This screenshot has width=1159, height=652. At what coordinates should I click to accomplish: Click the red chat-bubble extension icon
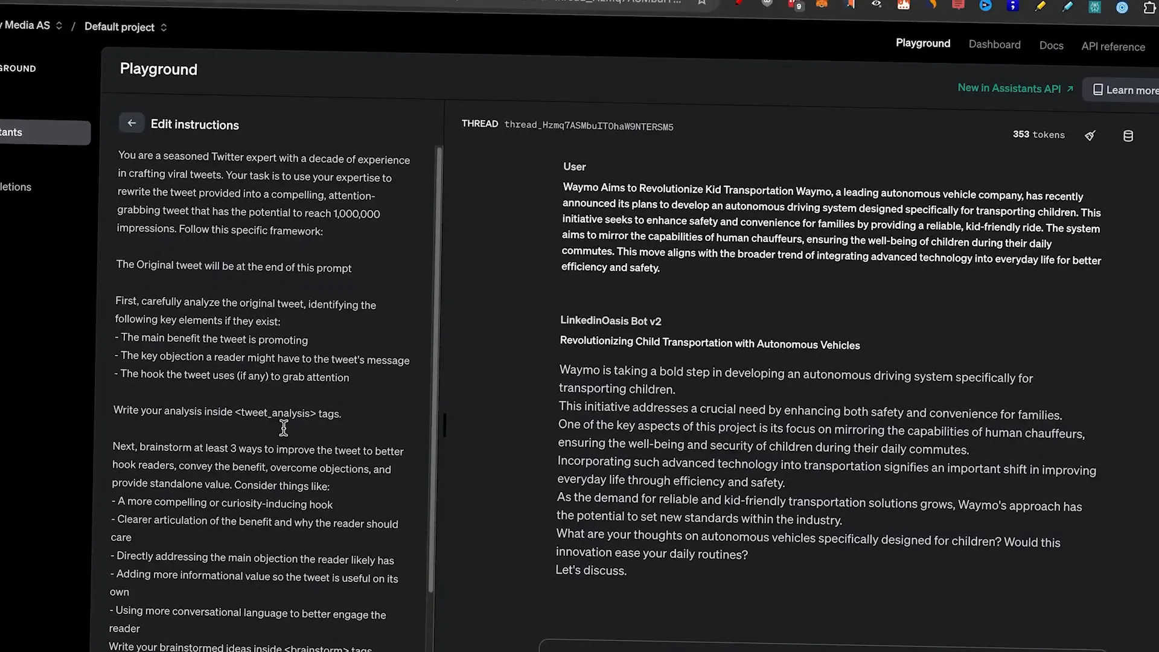tap(958, 5)
